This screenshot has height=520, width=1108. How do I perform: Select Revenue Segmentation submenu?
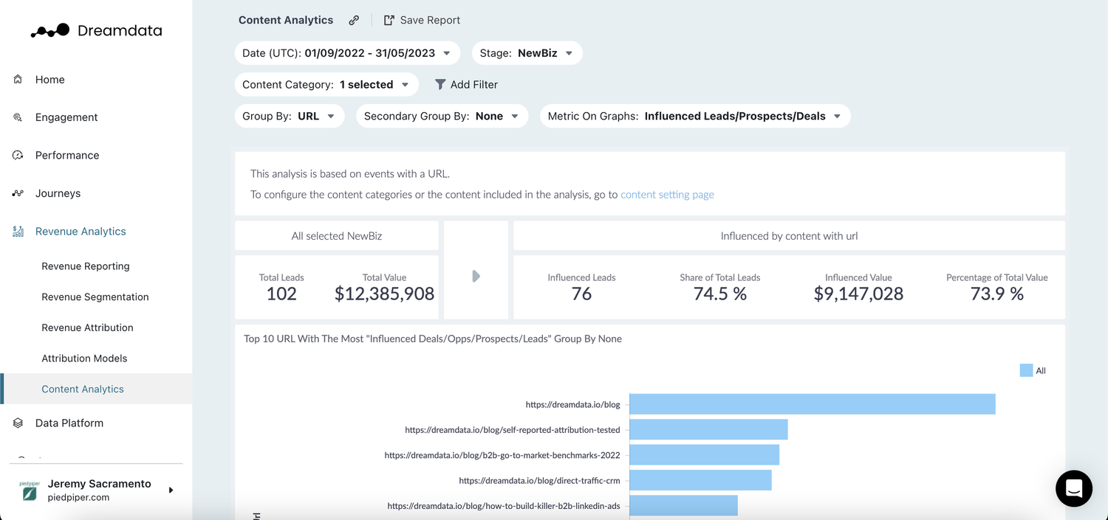coord(96,297)
